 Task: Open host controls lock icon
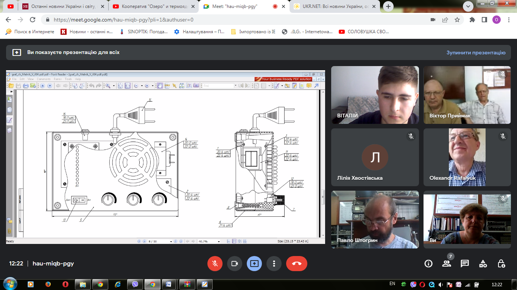click(501, 264)
